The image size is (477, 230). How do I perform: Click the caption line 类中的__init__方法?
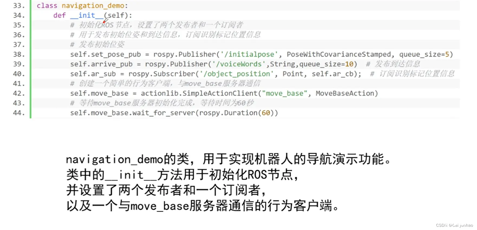(182, 175)
